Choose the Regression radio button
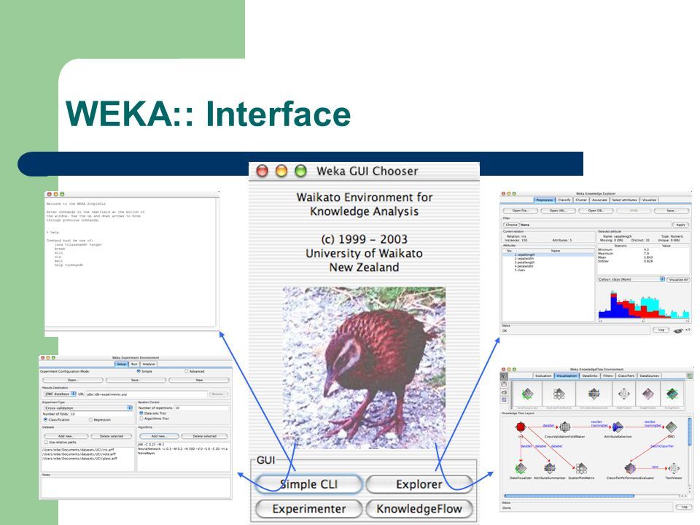The image size is (700, 525). coord(90,420)
